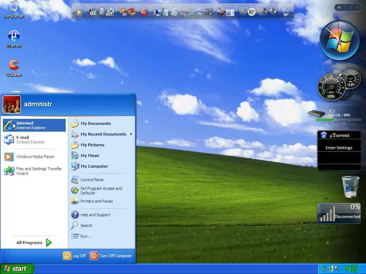This screenshot has height=274, width=366.
Task: Click the CD disc icon in dock
Action: [110, 12]
